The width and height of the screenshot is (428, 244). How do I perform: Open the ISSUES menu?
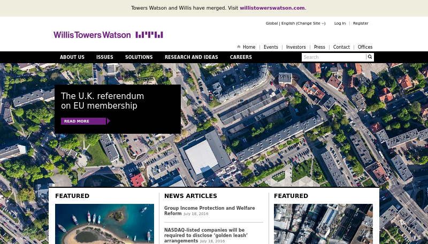(104, 57)
